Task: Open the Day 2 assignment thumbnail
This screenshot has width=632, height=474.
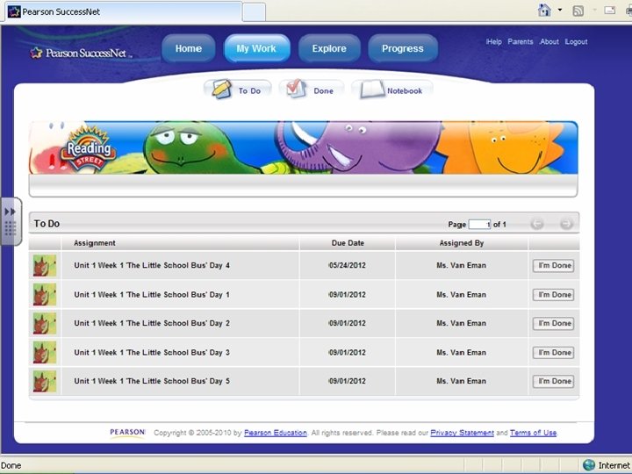Action: (45, 323)
